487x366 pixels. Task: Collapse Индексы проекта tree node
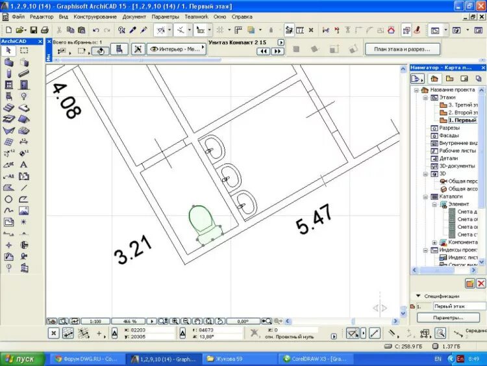click(x=425, y=250)
